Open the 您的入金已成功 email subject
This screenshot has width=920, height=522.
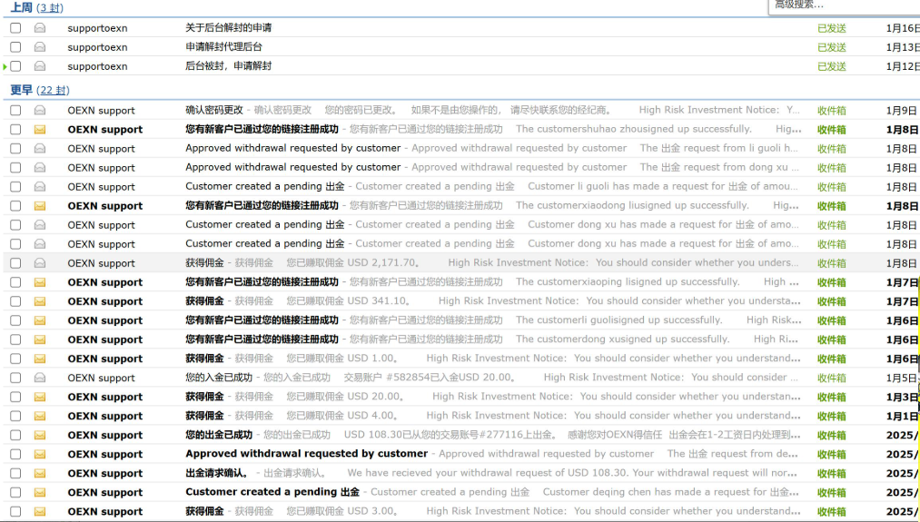(219, 378)
